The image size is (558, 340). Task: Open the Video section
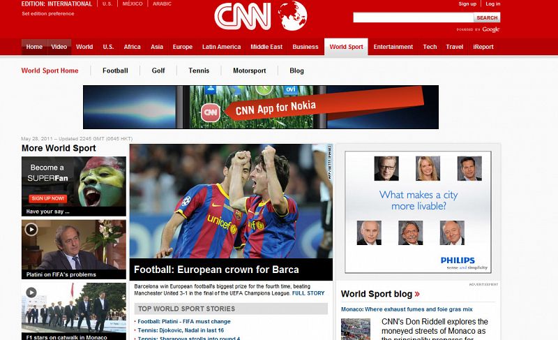[59, 47]
